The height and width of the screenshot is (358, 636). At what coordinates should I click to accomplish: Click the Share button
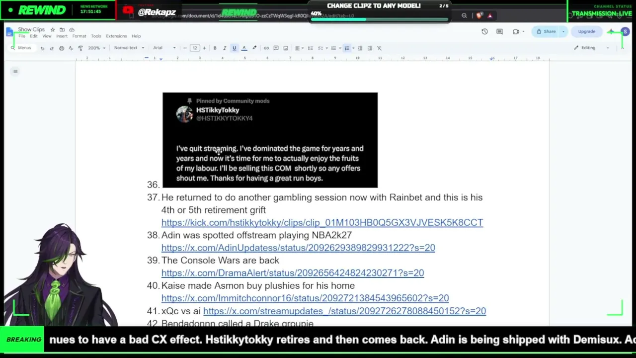point(546,32)
